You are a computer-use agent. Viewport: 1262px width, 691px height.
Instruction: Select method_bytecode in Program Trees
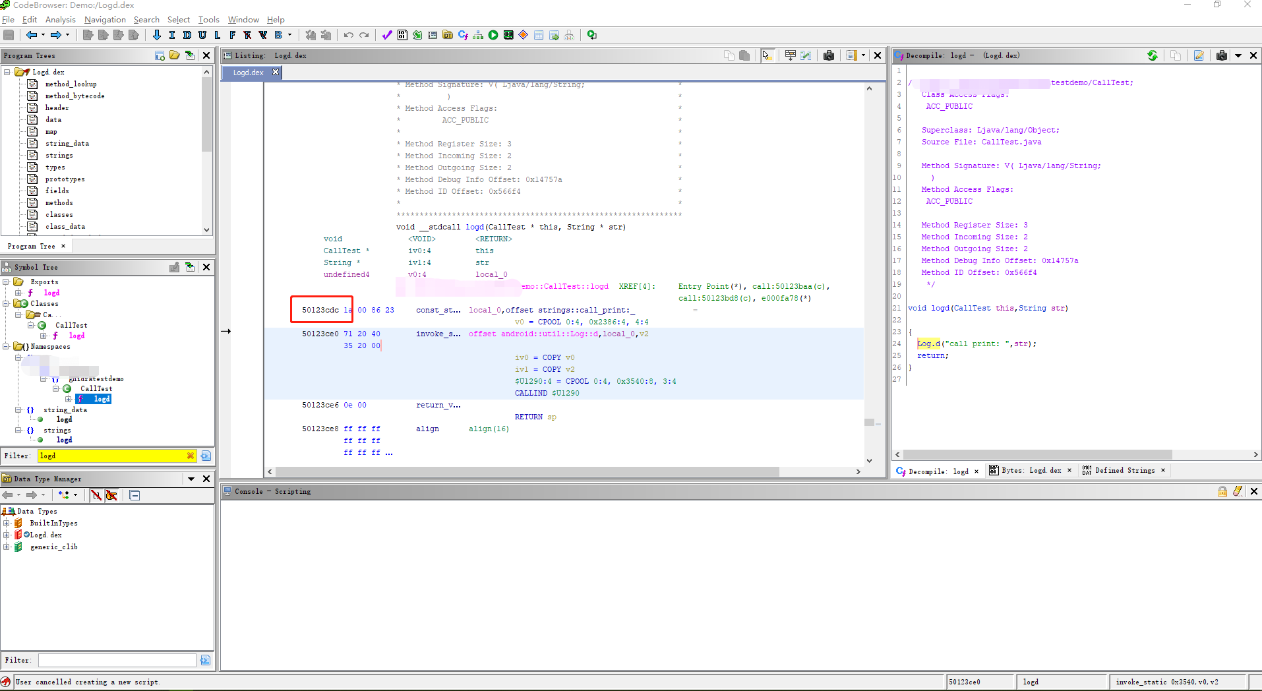[x=75, y=96]
